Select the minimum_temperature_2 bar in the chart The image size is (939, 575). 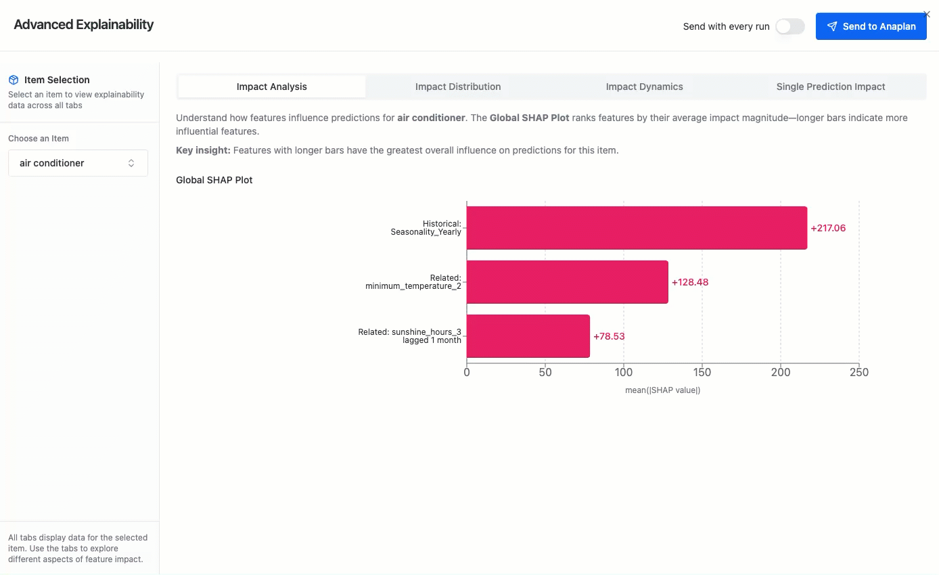click(568, 282)
